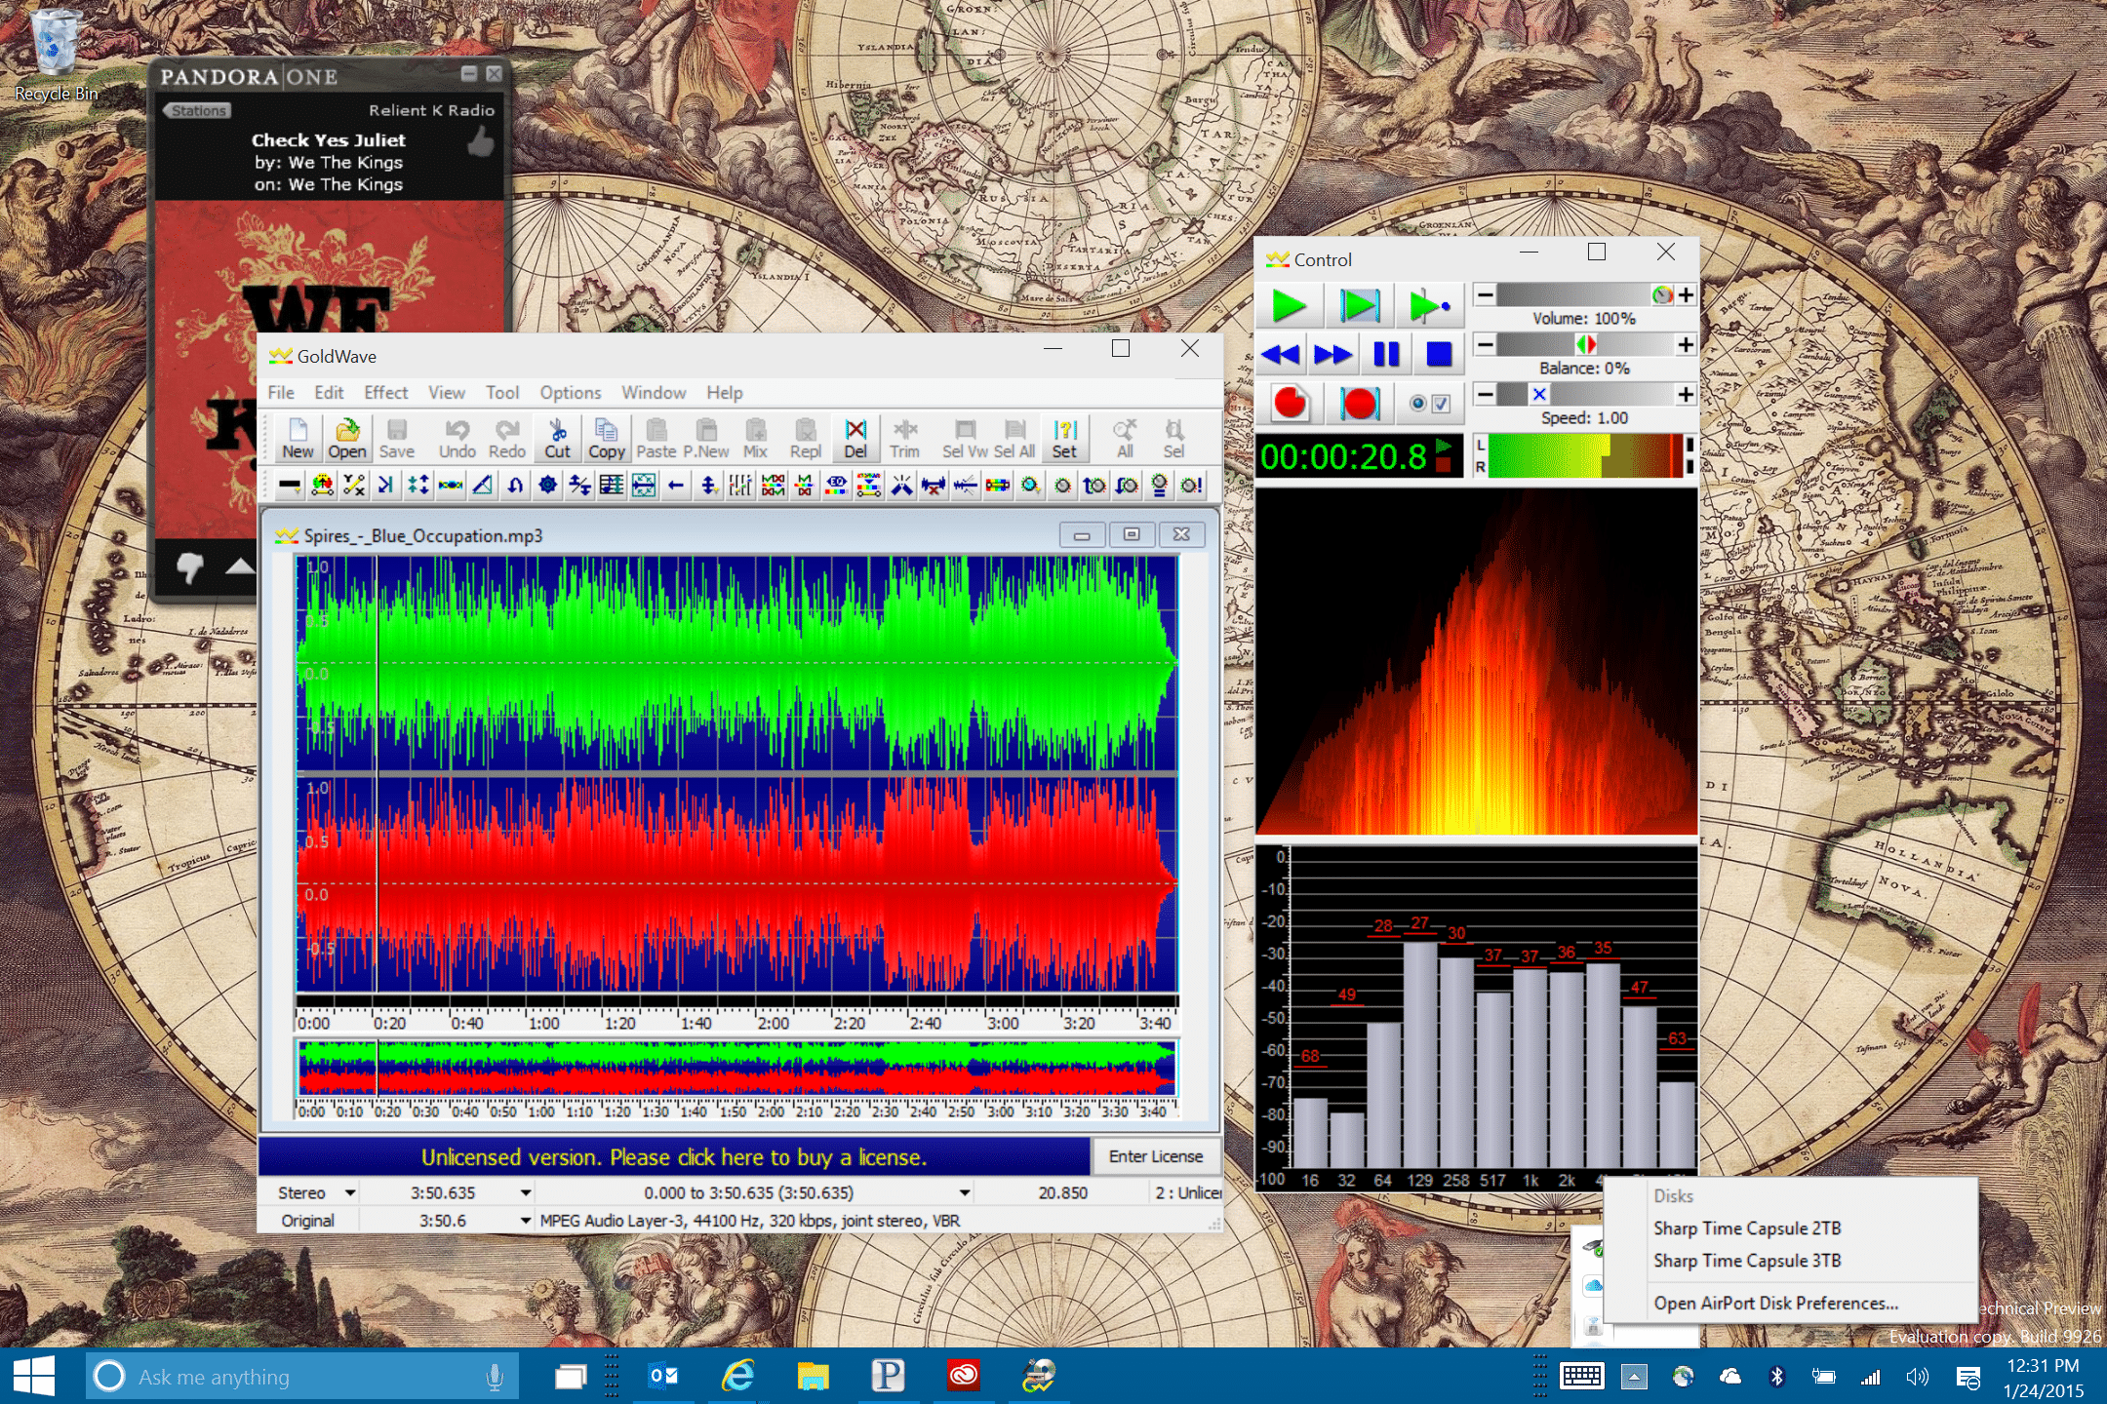2107x1404 pixels.
Task: Open the Window menu
Action: point(654,392)
